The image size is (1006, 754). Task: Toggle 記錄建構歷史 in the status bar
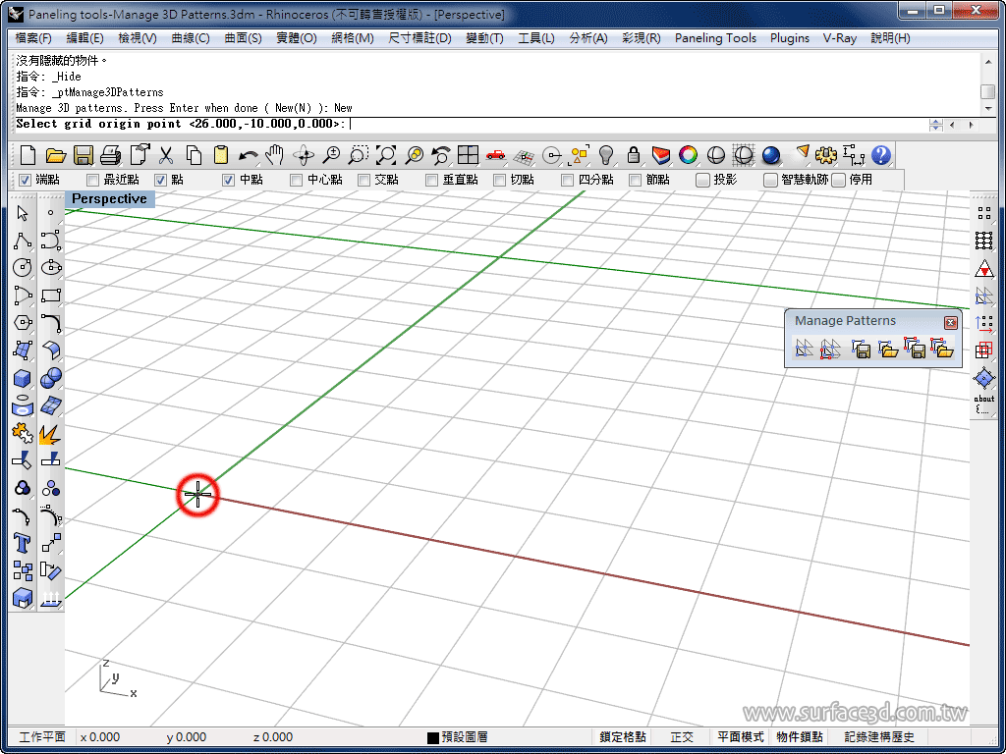(x=879, y=737)
